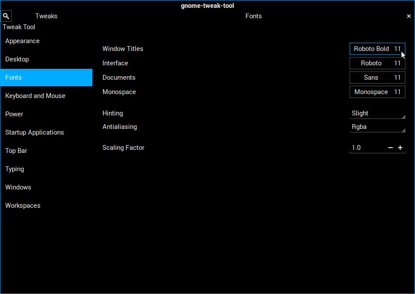Open the Appearance section
415x294 pixels.
tap(22, 41)
